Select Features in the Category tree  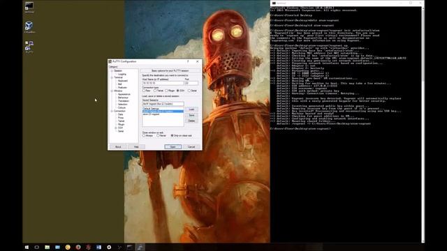coord(123,88)
